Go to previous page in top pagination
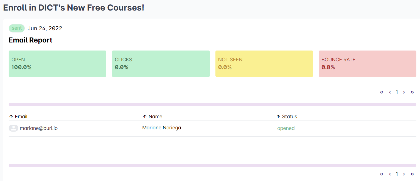This screenshot has width=420, height=181. point(390,92)
